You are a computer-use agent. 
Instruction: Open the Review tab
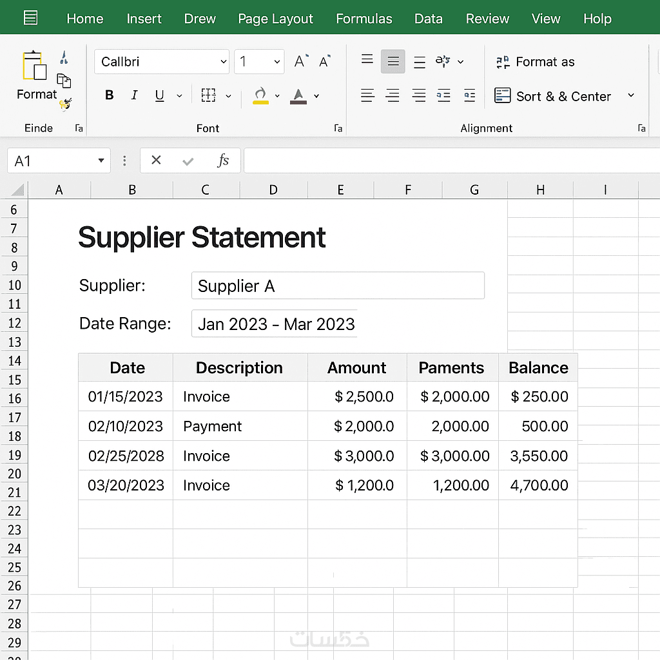(x=487, y=19)
